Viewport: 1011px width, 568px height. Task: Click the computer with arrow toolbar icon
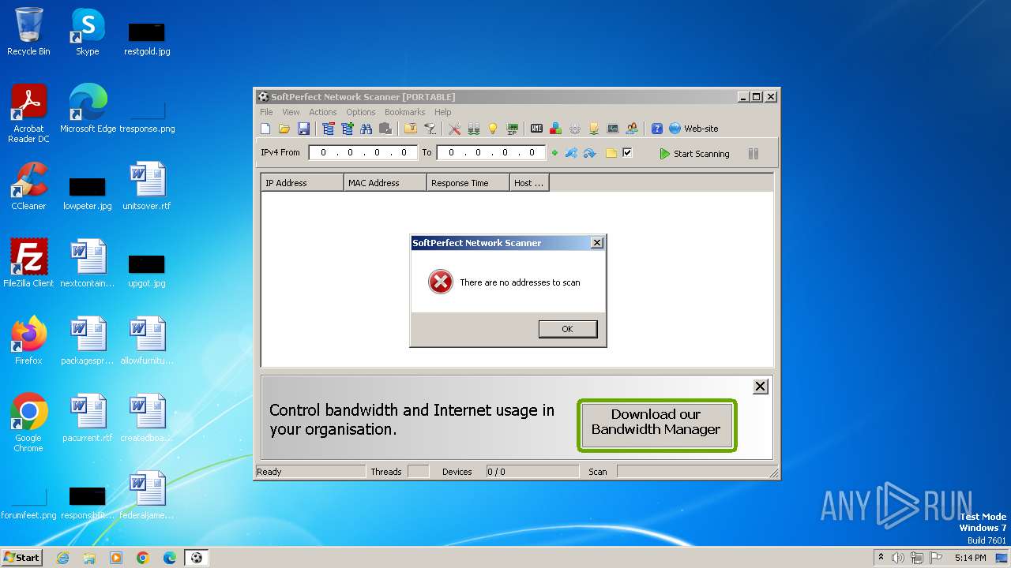[x=594, y=129]
